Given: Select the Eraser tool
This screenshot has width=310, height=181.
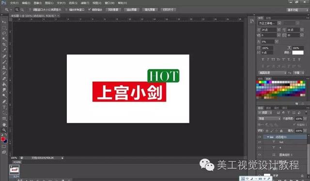Looking at the screenshot, I should (4, 79).
